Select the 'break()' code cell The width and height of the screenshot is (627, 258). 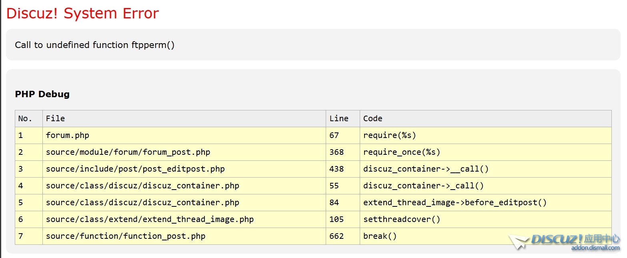486,236
